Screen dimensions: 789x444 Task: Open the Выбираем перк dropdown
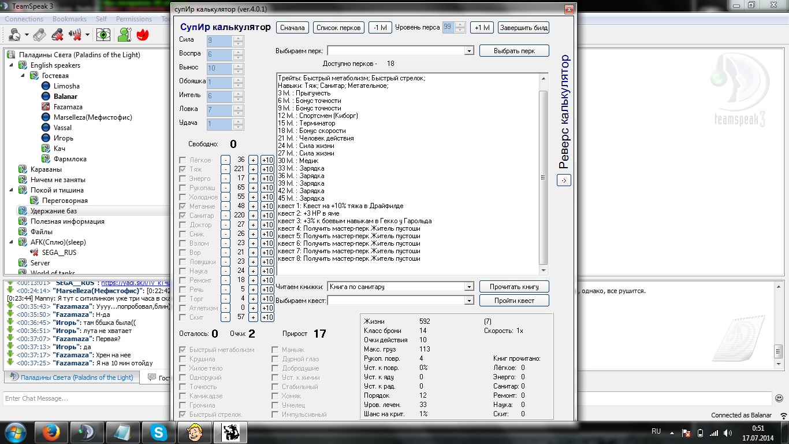pos(469,51)
